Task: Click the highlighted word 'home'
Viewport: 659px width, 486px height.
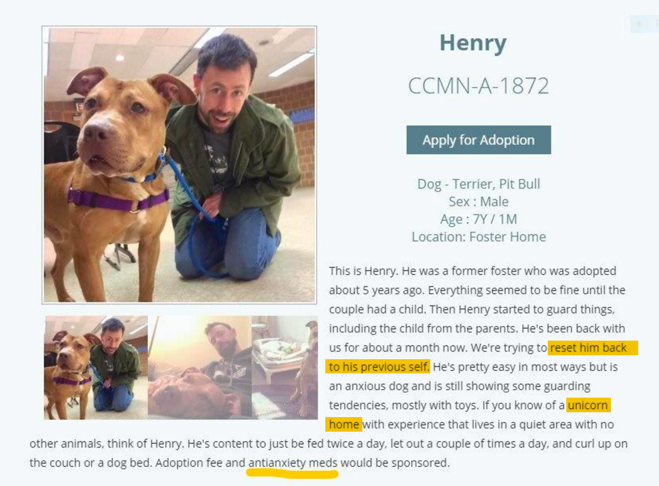Action: tap(344, 424)
